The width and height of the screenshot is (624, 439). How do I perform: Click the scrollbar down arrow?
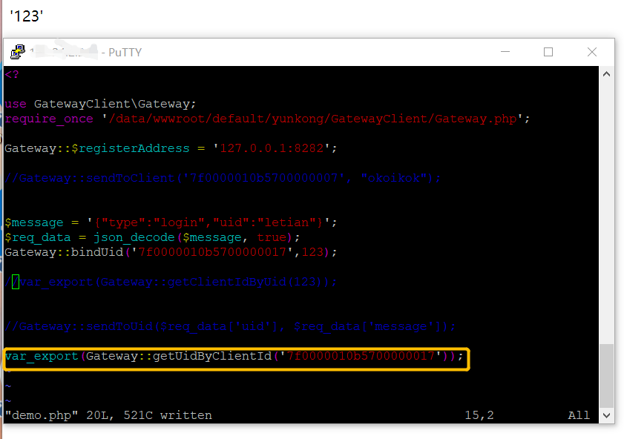[606, 415]
